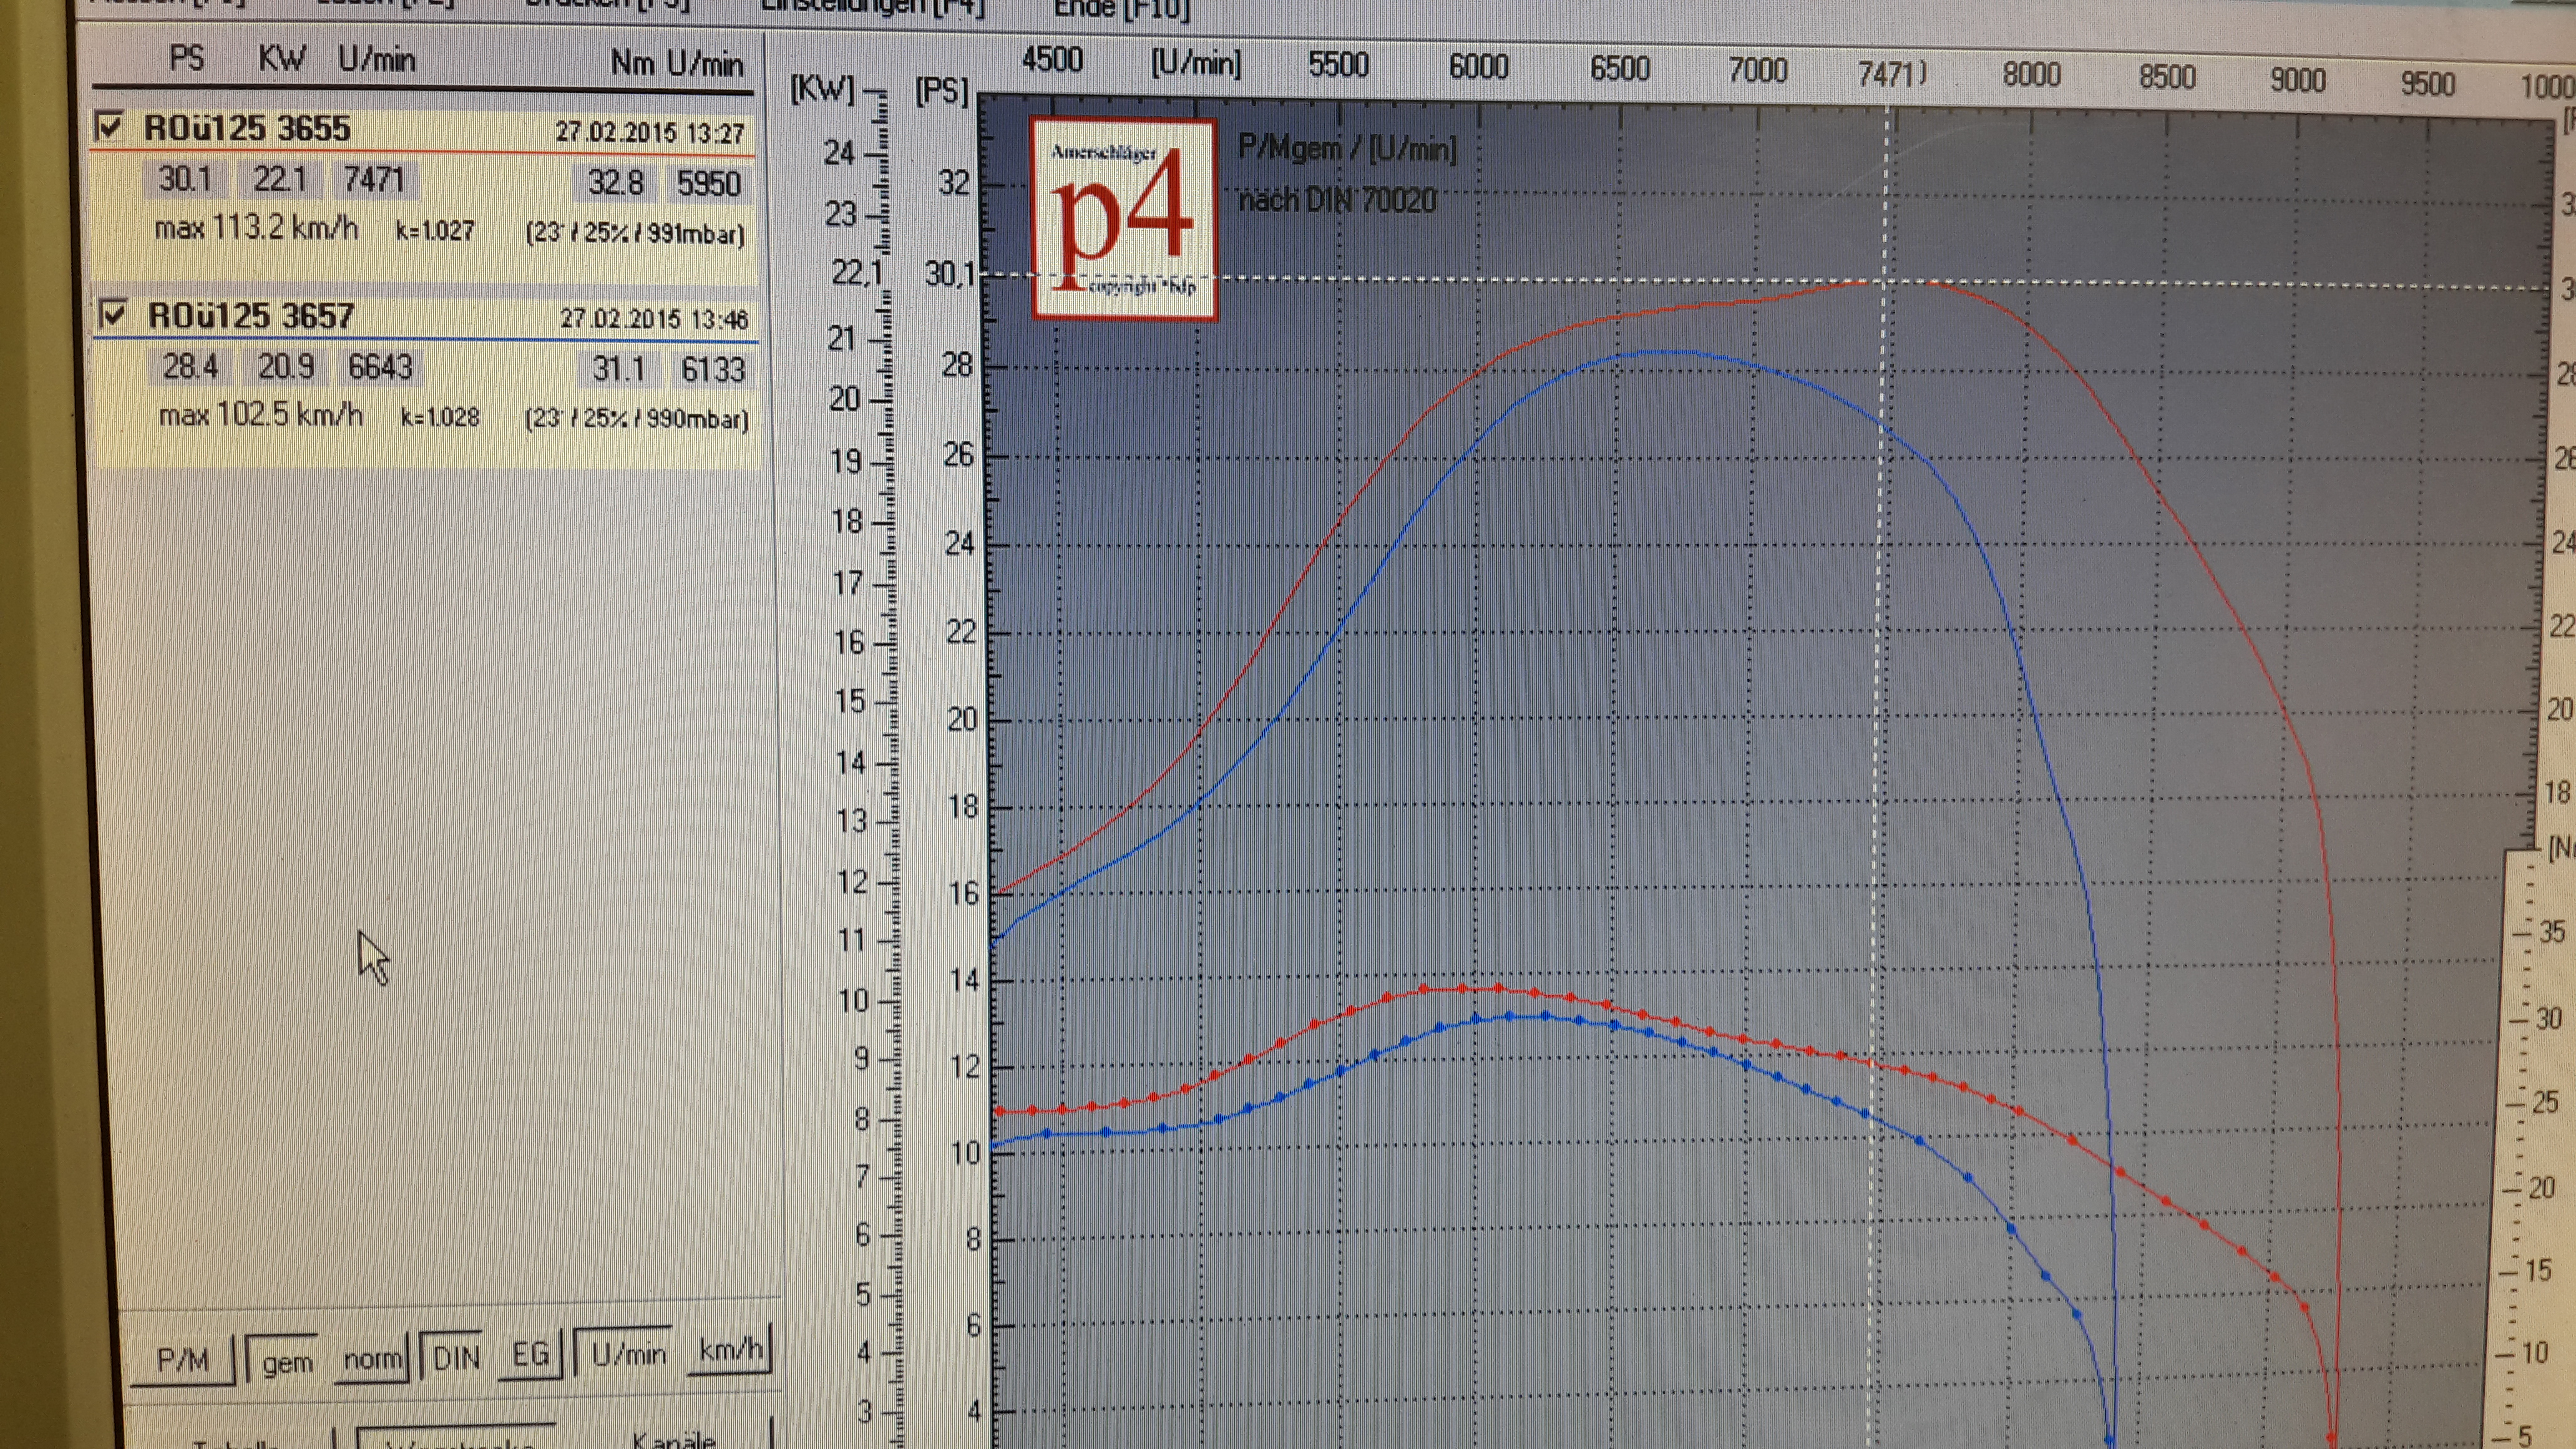This screenshot has height=1449, width=2576.
Task: Click the PS column header
Action: pos(187,57)
